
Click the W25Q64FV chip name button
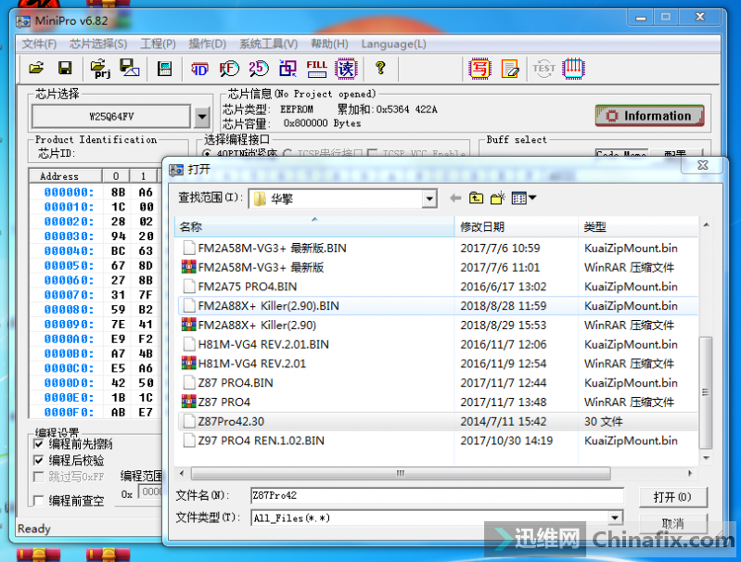click(111, 116)
